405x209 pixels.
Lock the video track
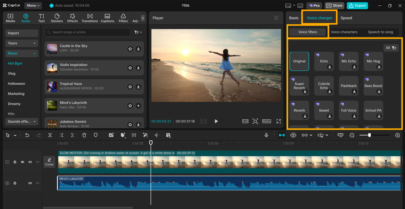[15, 162]
